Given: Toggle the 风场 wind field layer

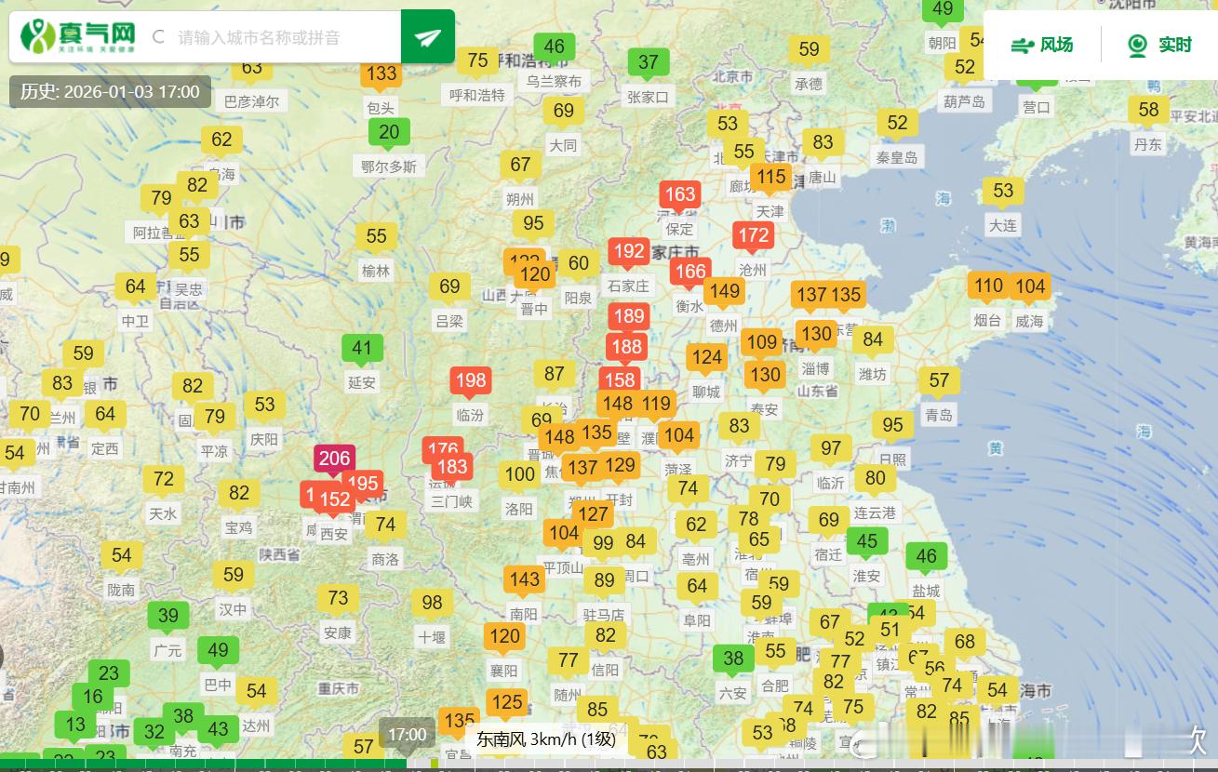Looking at the screenshot, I should [1042, 45].
